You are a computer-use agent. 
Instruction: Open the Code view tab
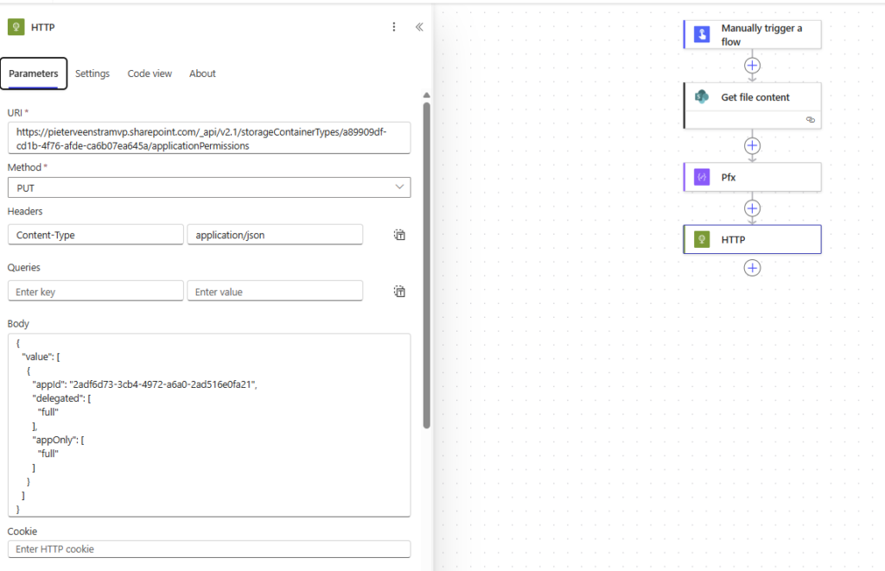pyautogui.click(x=150, y=73)
